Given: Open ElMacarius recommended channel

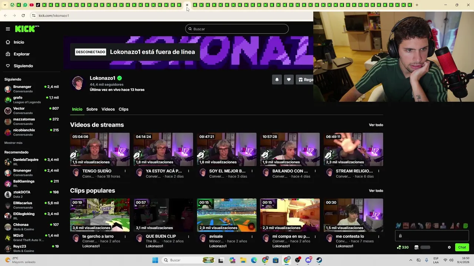Looking at the screenshot, I should point(31,205).
